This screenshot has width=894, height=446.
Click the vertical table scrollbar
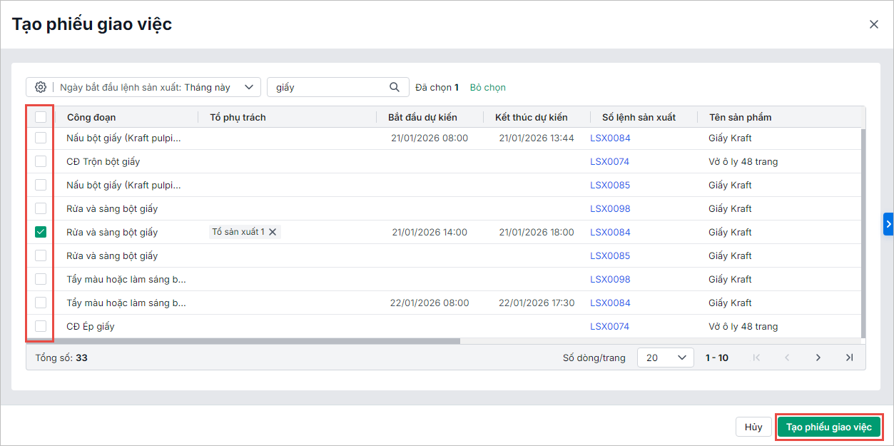tap(863, 233)
